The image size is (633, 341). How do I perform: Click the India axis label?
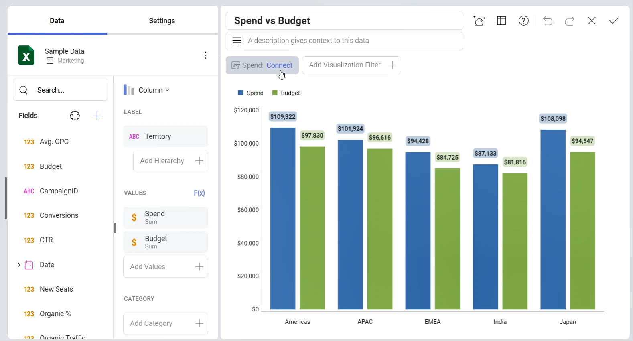pyautogui.click(x=500, y=322)
